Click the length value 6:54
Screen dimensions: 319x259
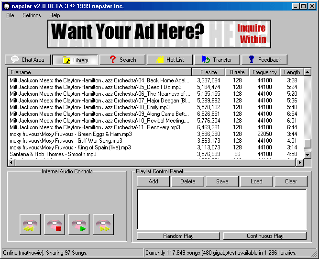292,114
